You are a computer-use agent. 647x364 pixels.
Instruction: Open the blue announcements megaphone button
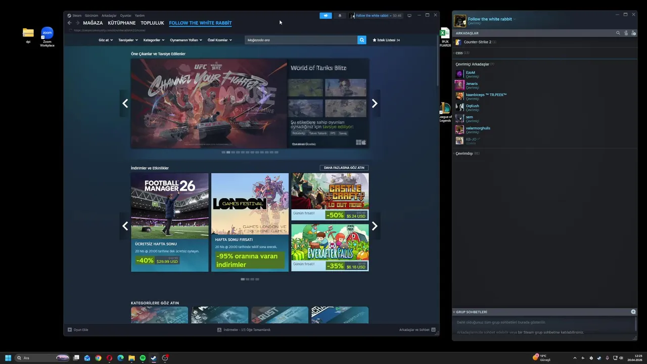pos(326,16)
